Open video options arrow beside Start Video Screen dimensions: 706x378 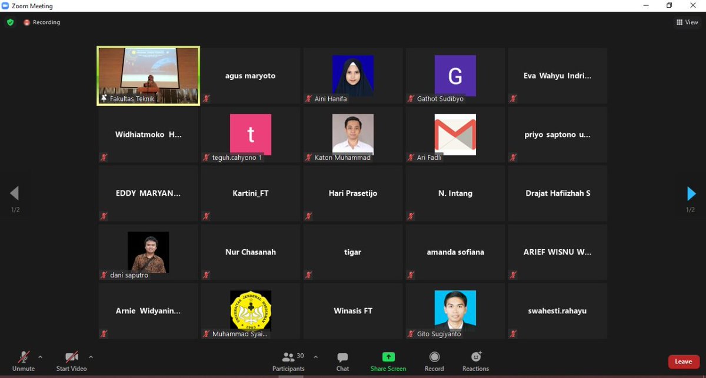click(x=91, y=357)
